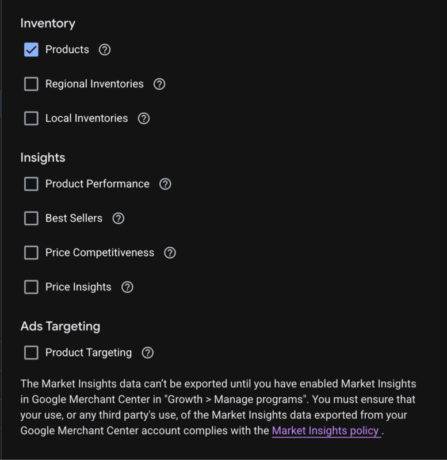447x460 pixels.
Task: Check the Product Targeting checkbox
Action: [x=31, y=352]
